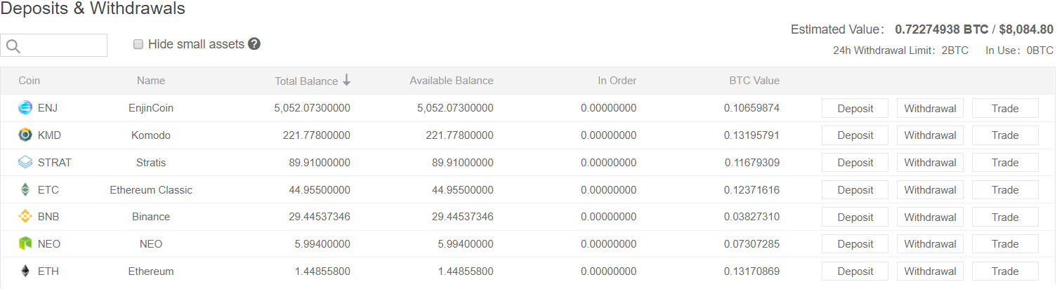Click the STRAT Stratis coin icon
The width and height of the screenshot is (1057, 289).
tap(25, 162)
